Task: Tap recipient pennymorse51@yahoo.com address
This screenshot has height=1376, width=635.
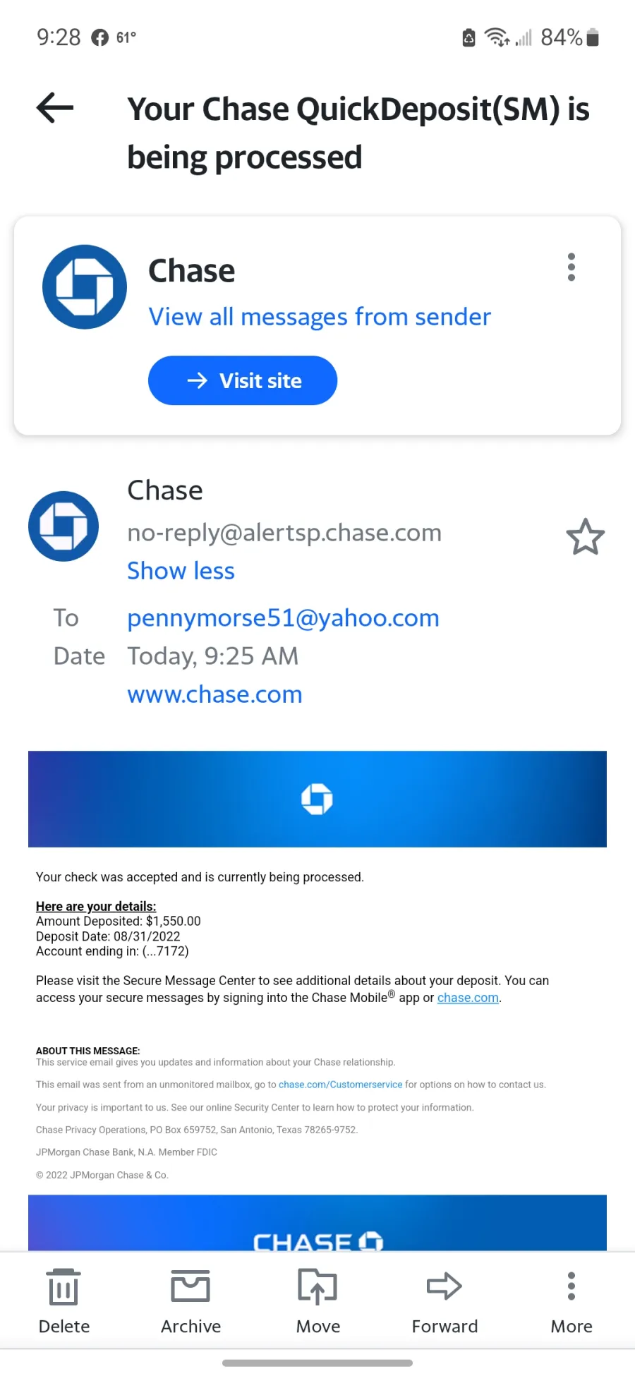Action: click(283, 617)
